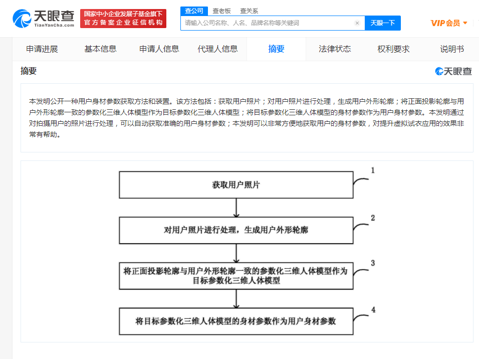Click the TianYanCha logo in header
Image resolution: width=479 pixels, height=359 pixels.
pos(44,19)
